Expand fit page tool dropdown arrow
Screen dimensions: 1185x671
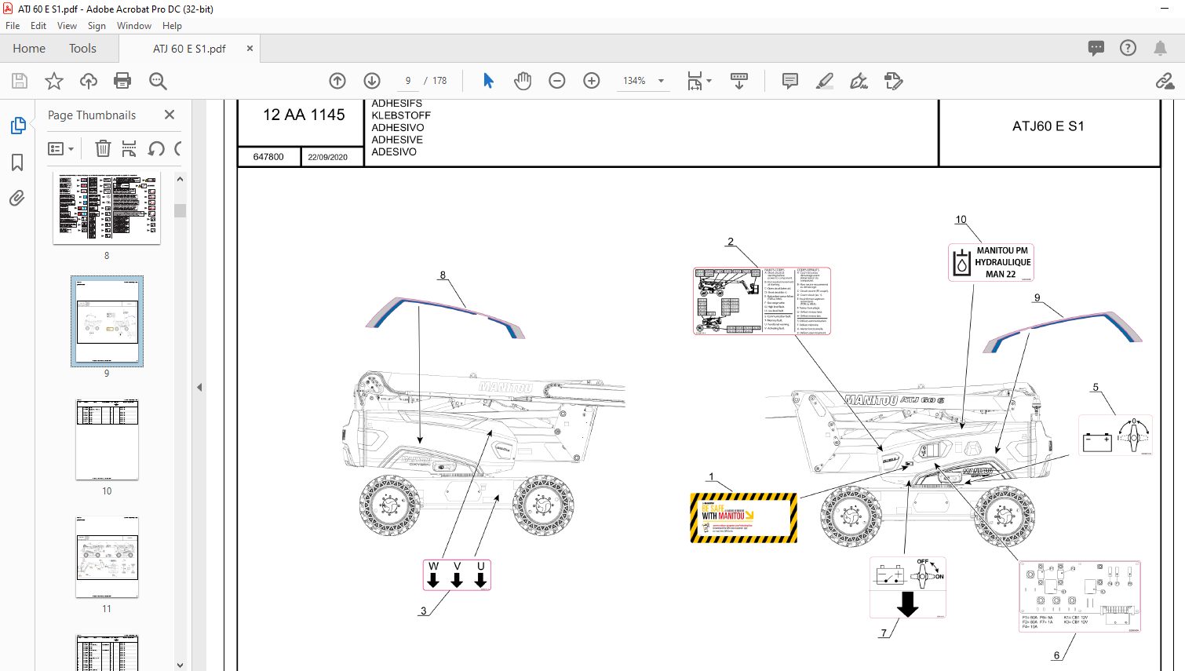tap(709, 81)
